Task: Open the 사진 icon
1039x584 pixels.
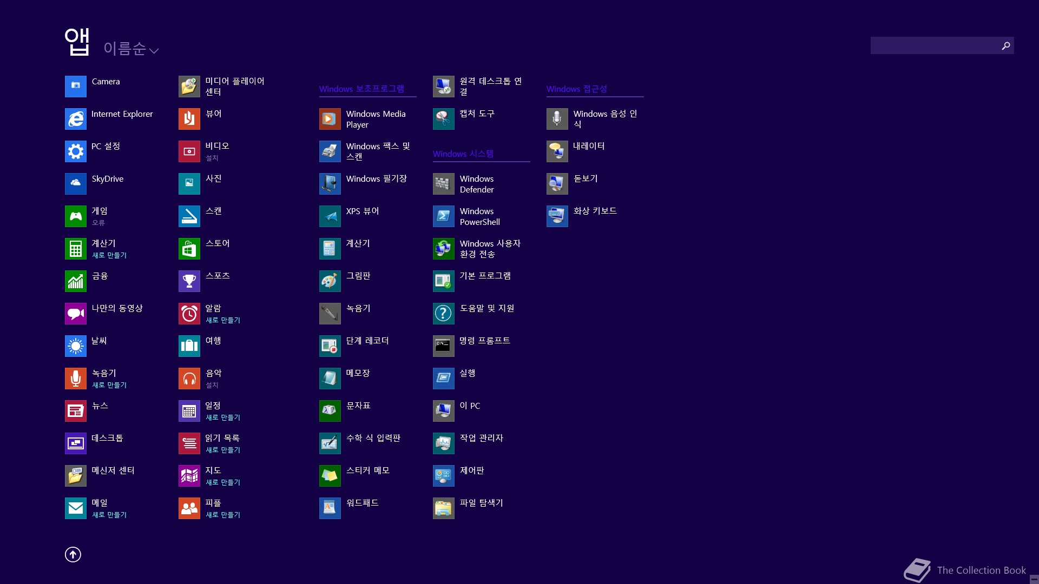Action: (189, 184)
